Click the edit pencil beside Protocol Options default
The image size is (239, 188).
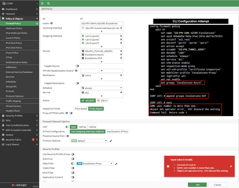pyautogui.click(x=111, y=141)
